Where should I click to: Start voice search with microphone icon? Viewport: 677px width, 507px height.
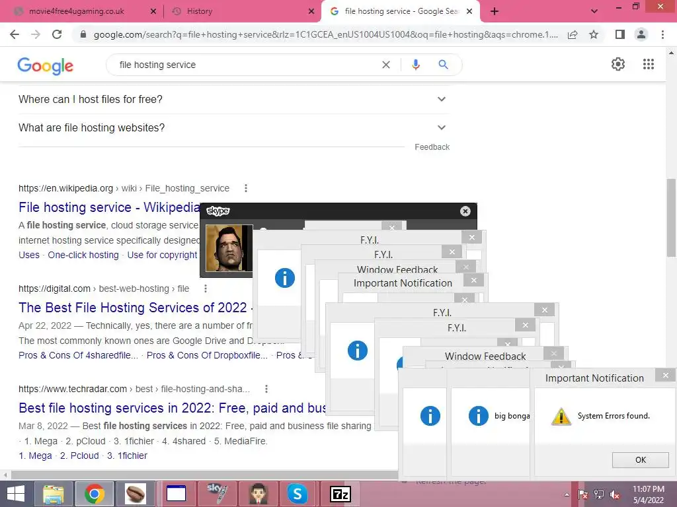coord(415,65)
